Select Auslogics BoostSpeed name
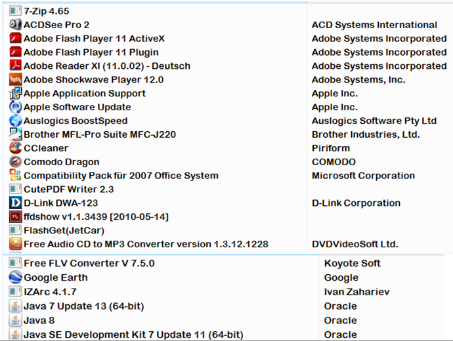This screenshot has height=341, width=453. (x=75, y=121)
